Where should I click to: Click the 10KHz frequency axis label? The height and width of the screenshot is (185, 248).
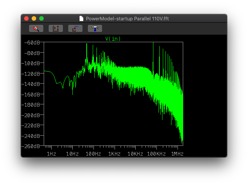pyautogui.click(x=135, y=154)
